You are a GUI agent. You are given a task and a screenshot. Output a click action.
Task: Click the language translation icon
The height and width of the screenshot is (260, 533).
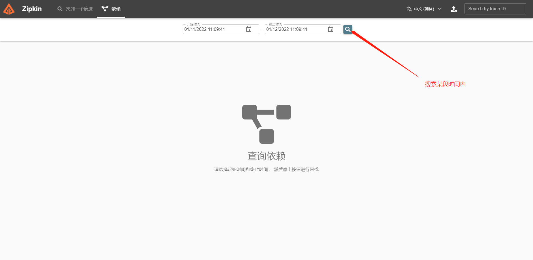409,9
